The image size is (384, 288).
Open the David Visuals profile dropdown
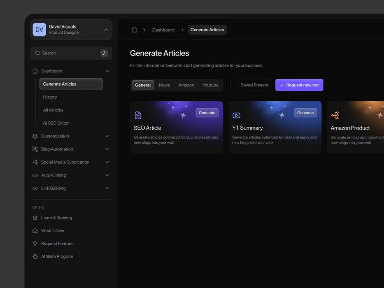tap(106, 30)
